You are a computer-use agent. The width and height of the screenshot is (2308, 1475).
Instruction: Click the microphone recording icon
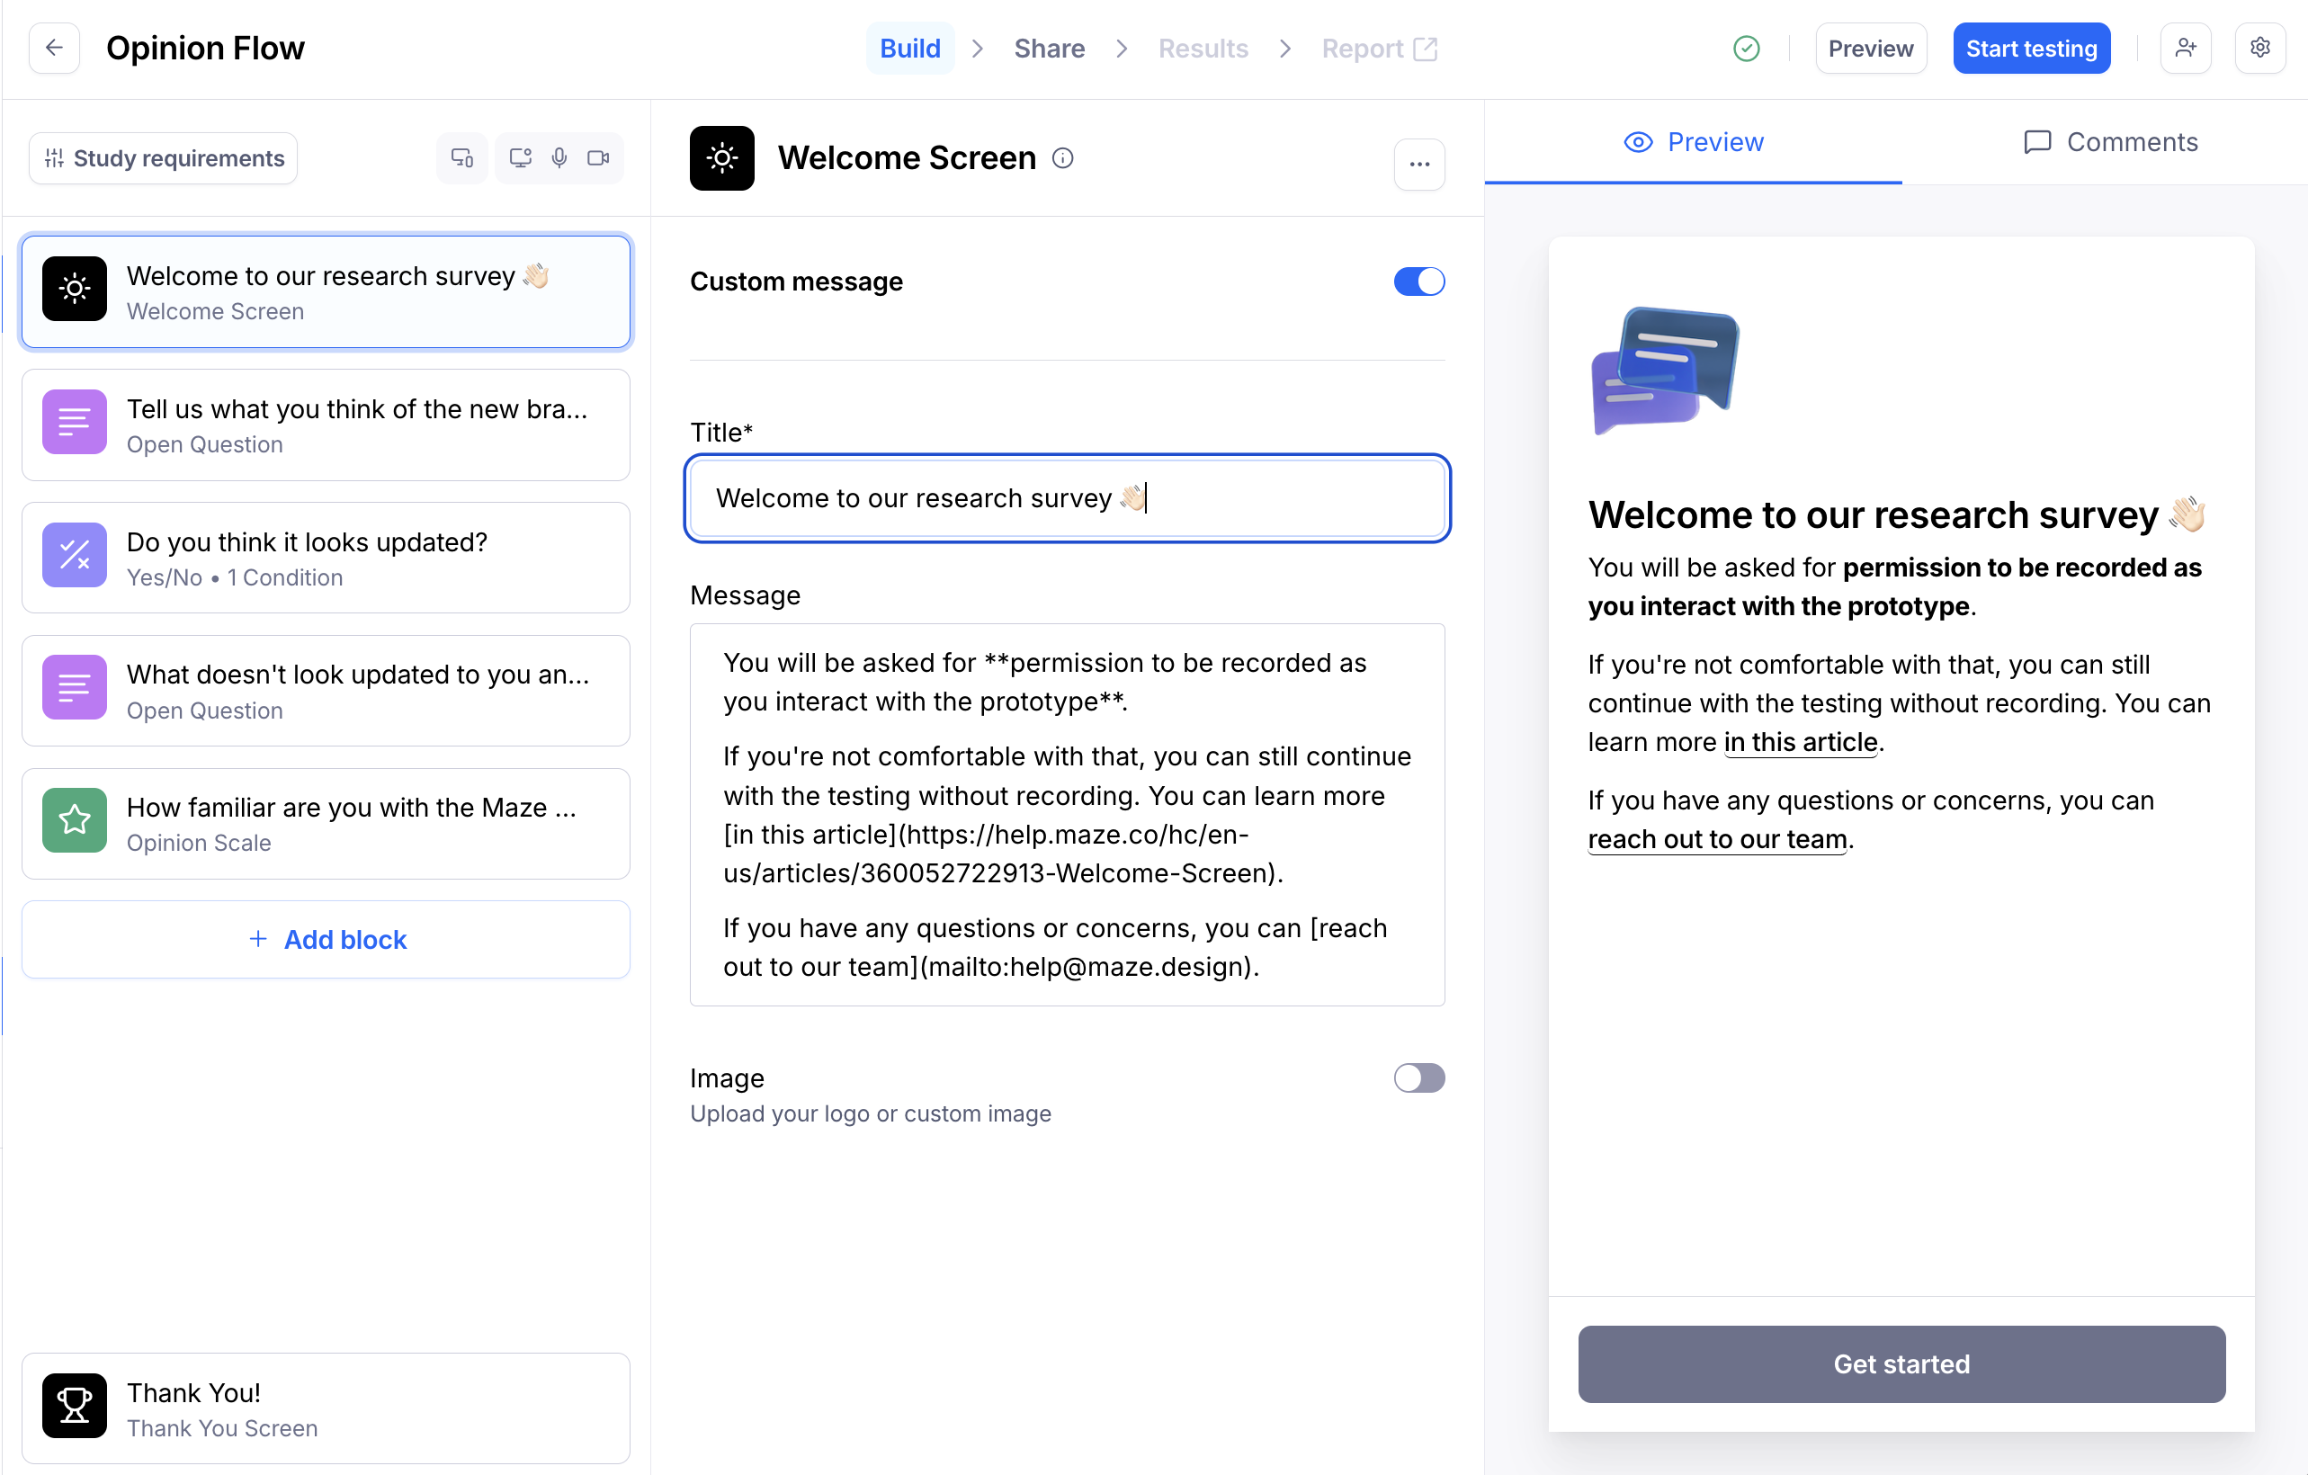pos(559,158)
